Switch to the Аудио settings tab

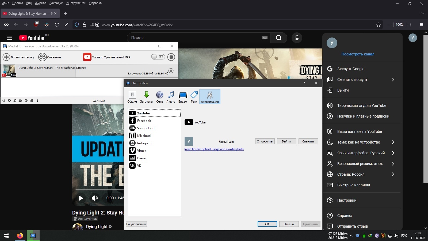[171, 97]
